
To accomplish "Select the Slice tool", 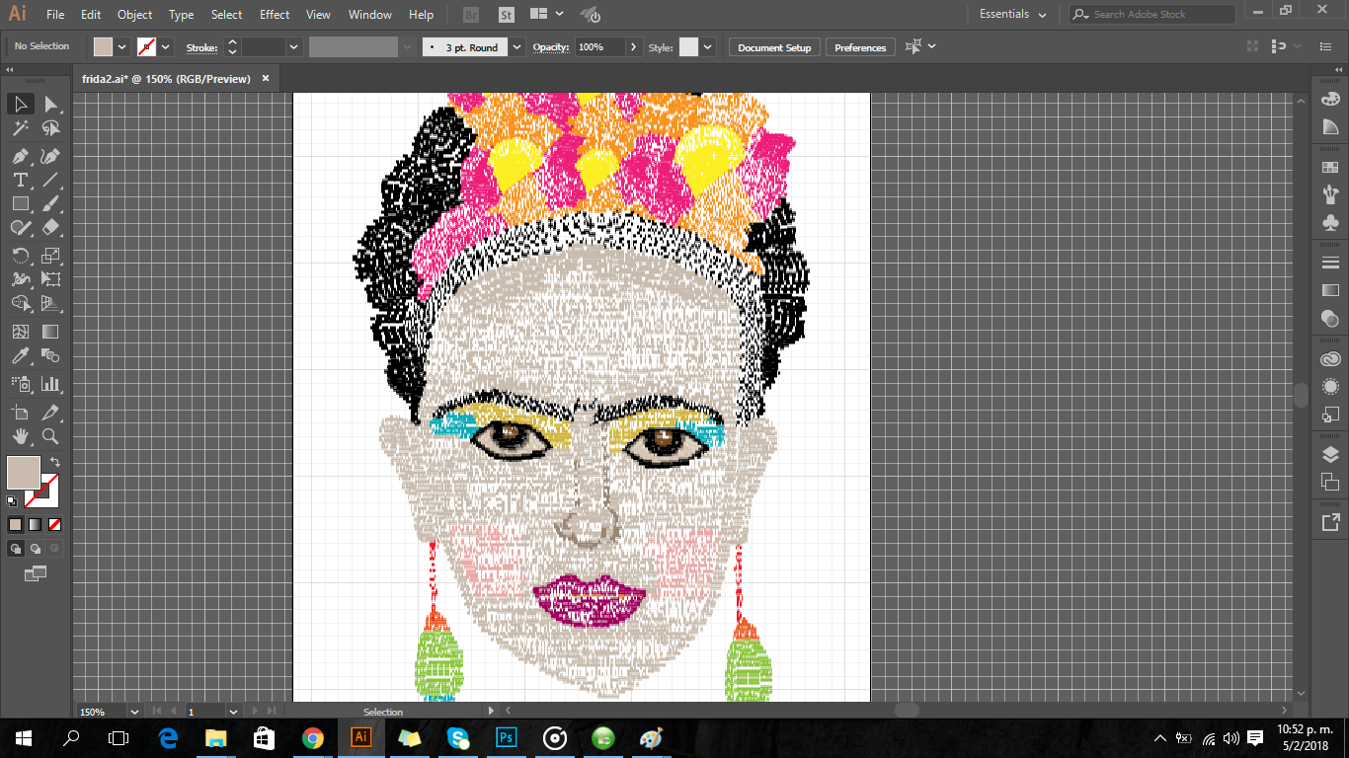I will pyautogui.click(x=50, y=412).
